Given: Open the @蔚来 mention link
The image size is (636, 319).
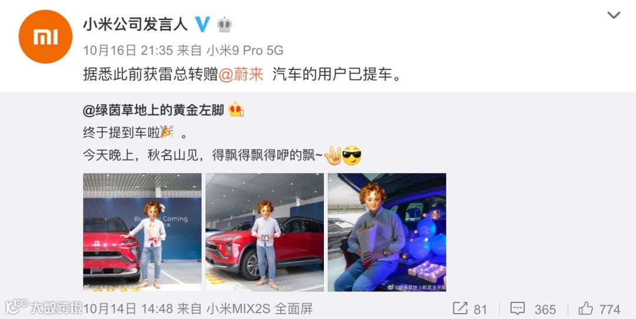Looking at the screenshot, I should (x=241, y=75).
